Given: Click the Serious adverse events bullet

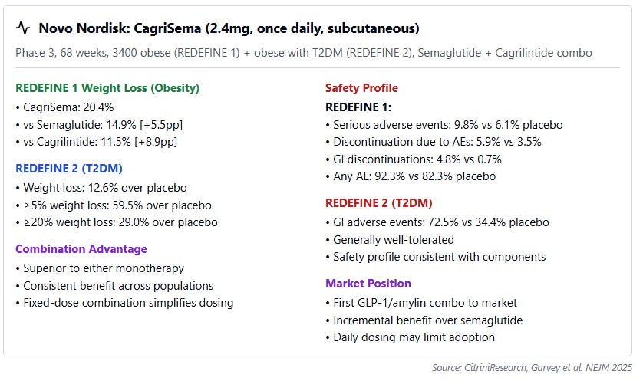Looking at the screenshot, I should click(x=444, y=124).
